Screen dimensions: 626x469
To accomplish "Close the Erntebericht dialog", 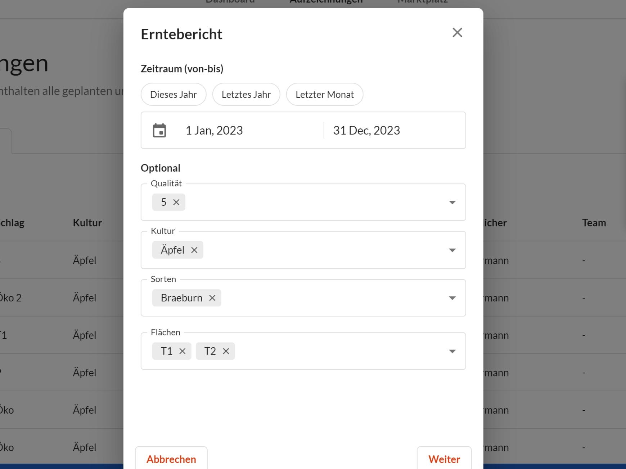I will tap(457, 33).
